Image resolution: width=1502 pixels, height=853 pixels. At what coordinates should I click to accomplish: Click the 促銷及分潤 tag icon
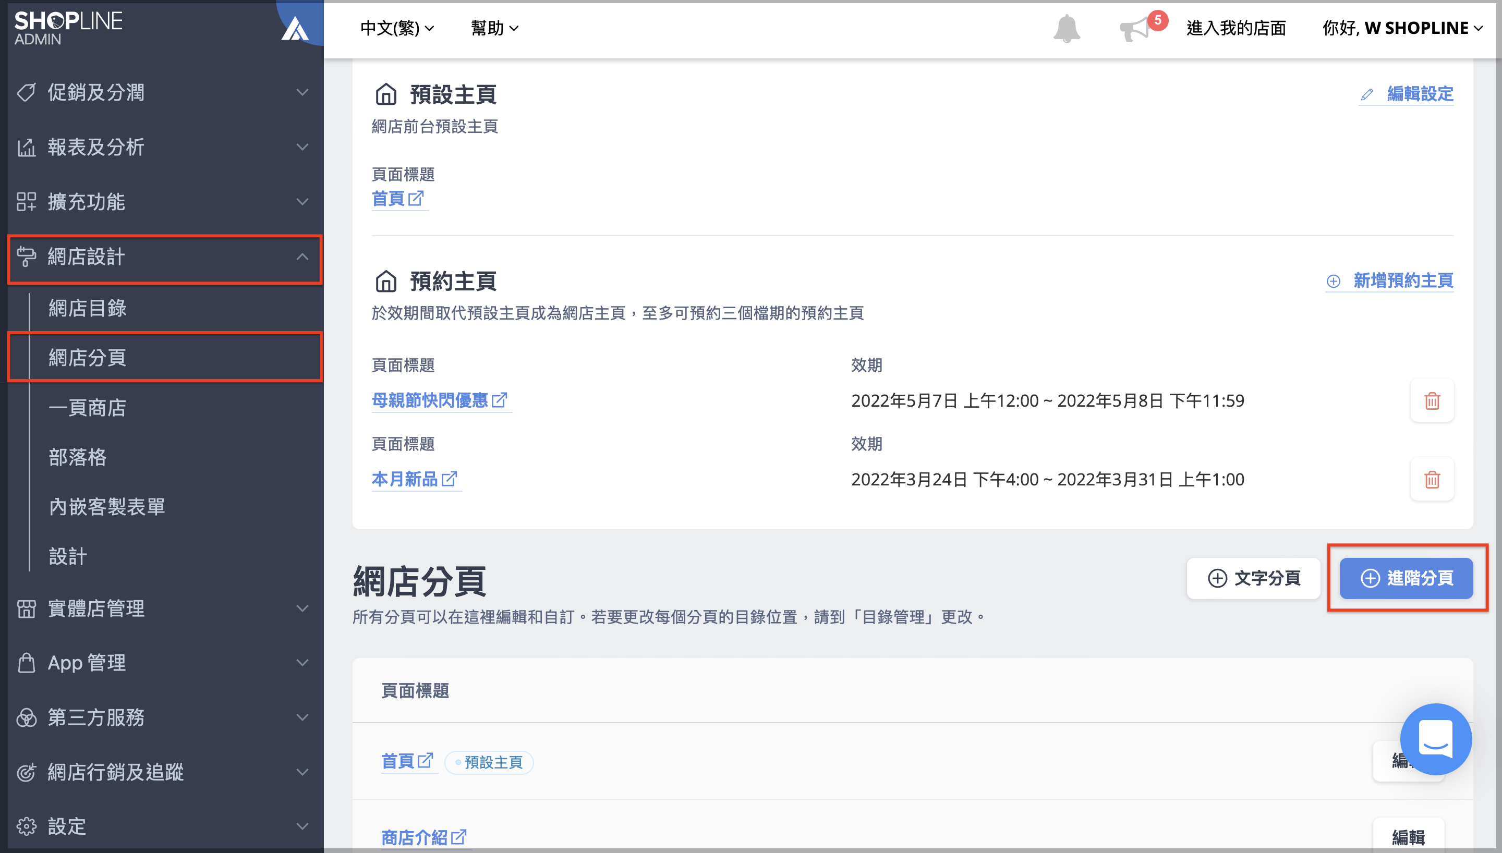coord(27,92)
